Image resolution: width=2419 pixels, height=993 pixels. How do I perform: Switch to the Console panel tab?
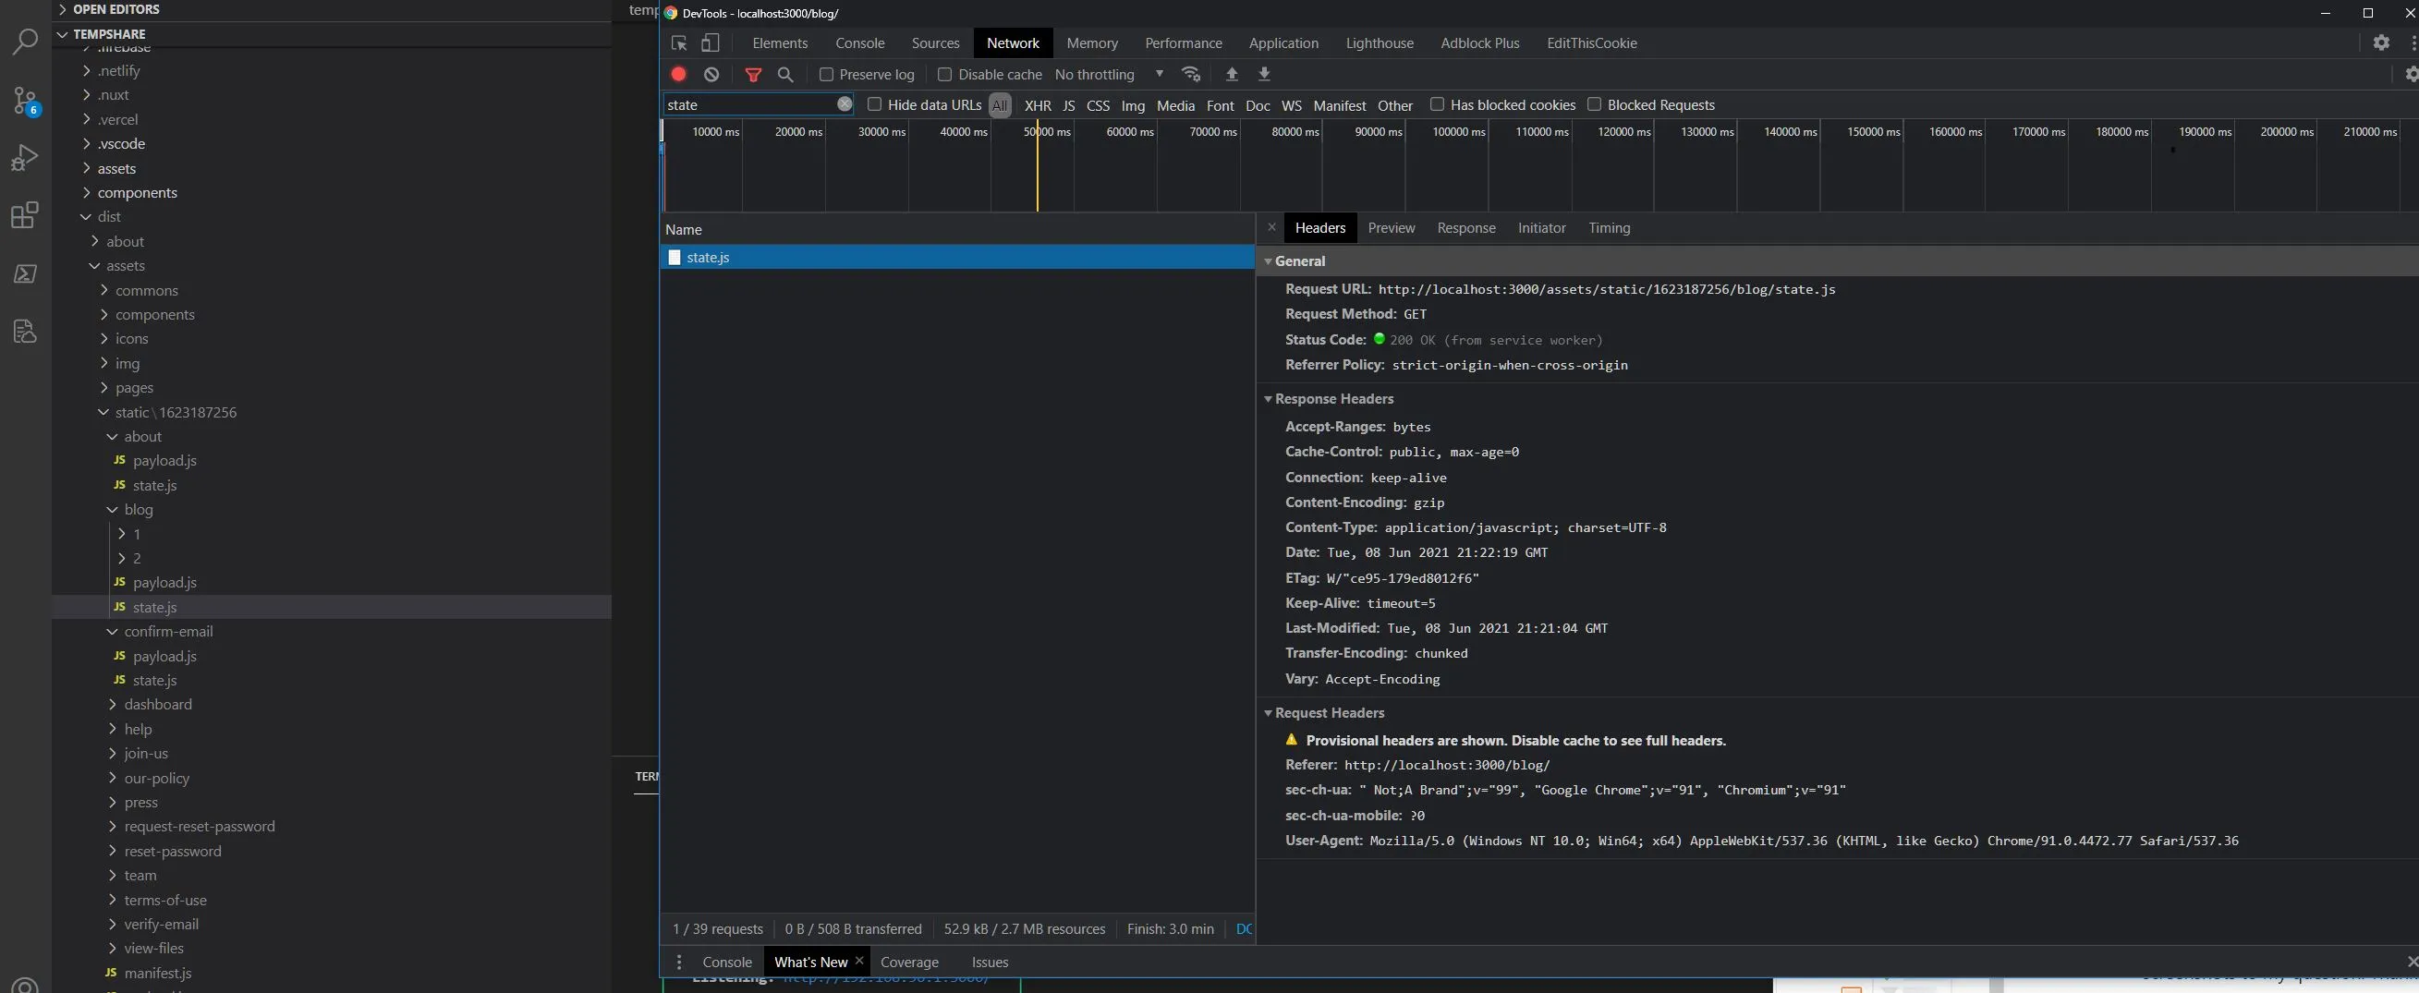859,43
